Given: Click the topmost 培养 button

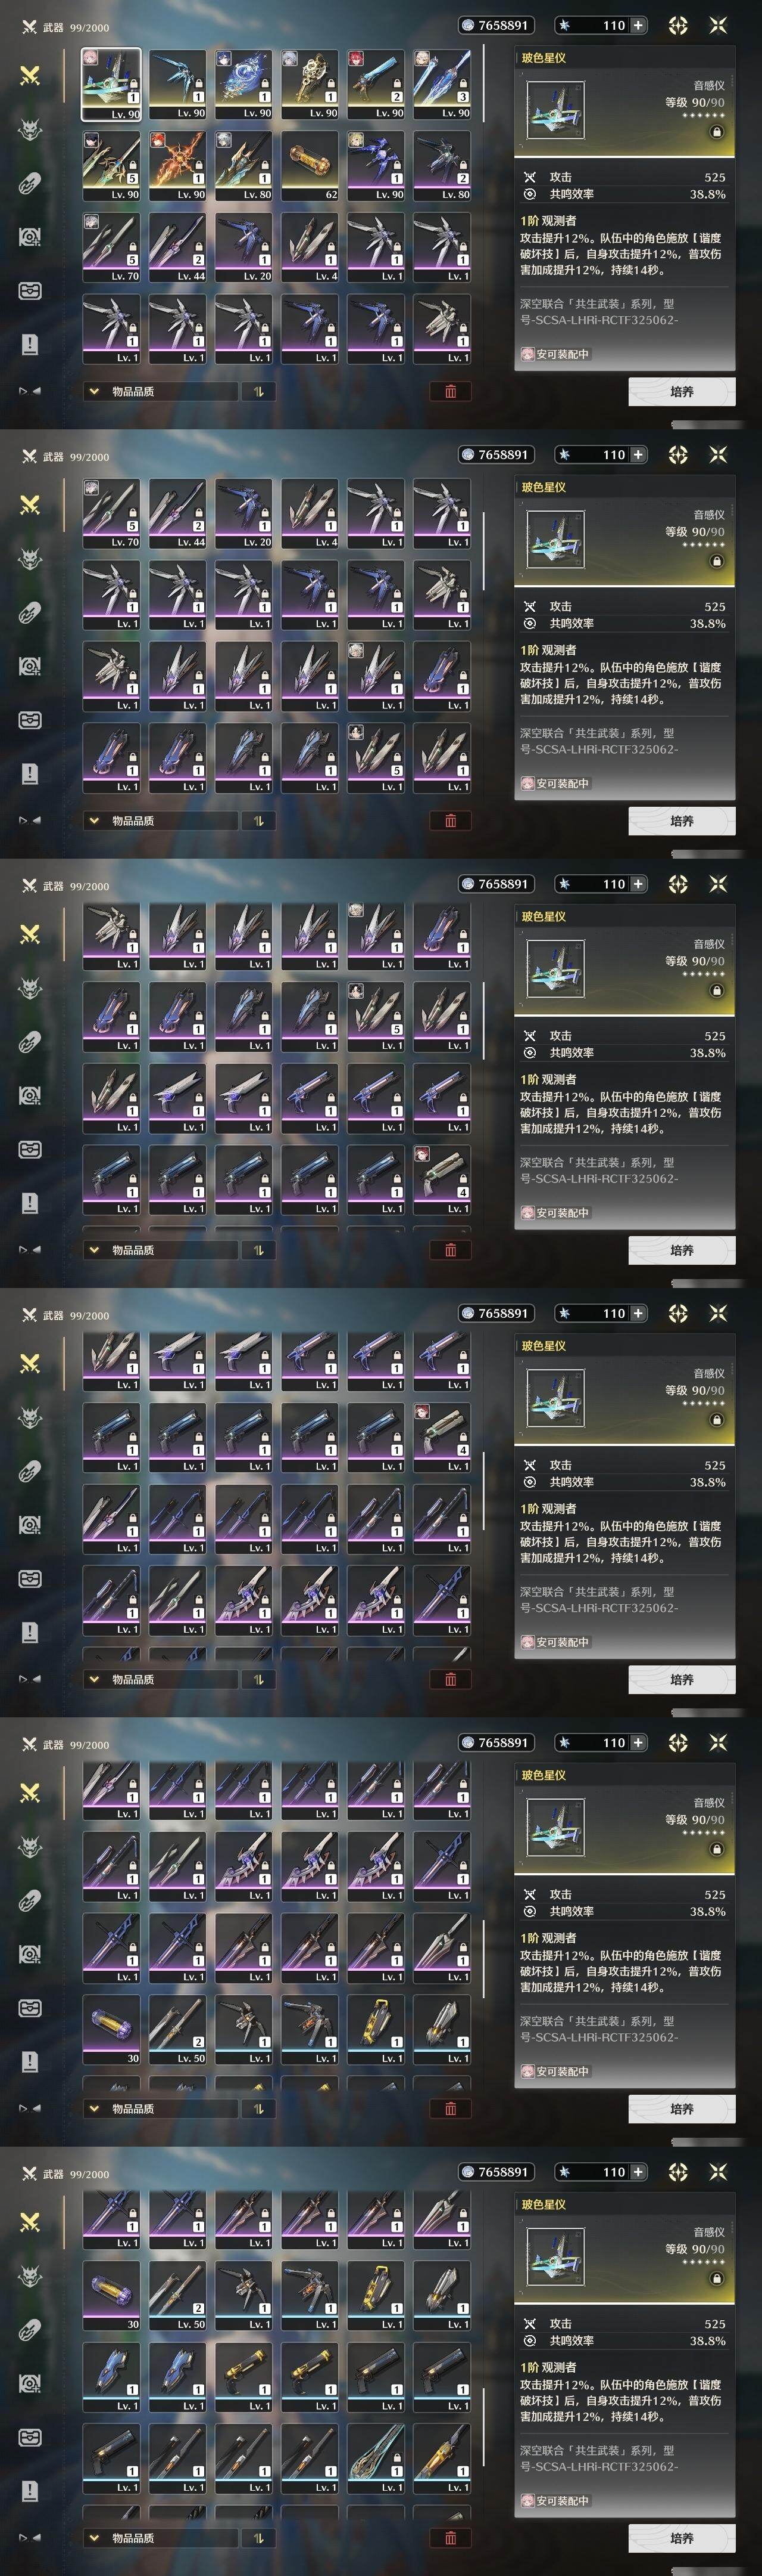Looking at the screenshot, I should pyautogui.click(x=682, y=392).
